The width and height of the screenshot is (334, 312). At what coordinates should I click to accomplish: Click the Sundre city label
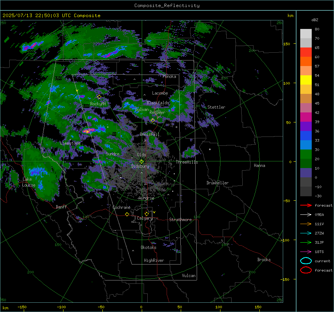click(x=112, y=154)
